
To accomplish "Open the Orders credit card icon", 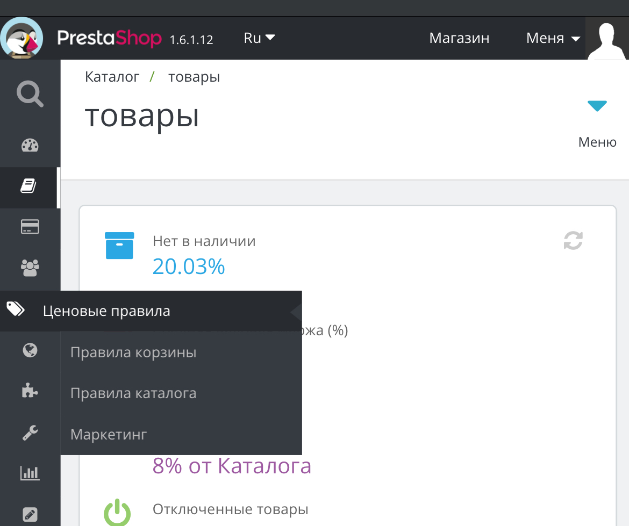I will [30, 227].
